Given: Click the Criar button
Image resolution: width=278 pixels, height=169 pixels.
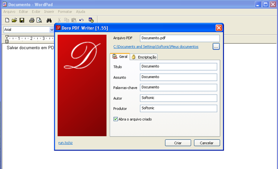Looking at the screenshot, I should click(x=178, y=143).
